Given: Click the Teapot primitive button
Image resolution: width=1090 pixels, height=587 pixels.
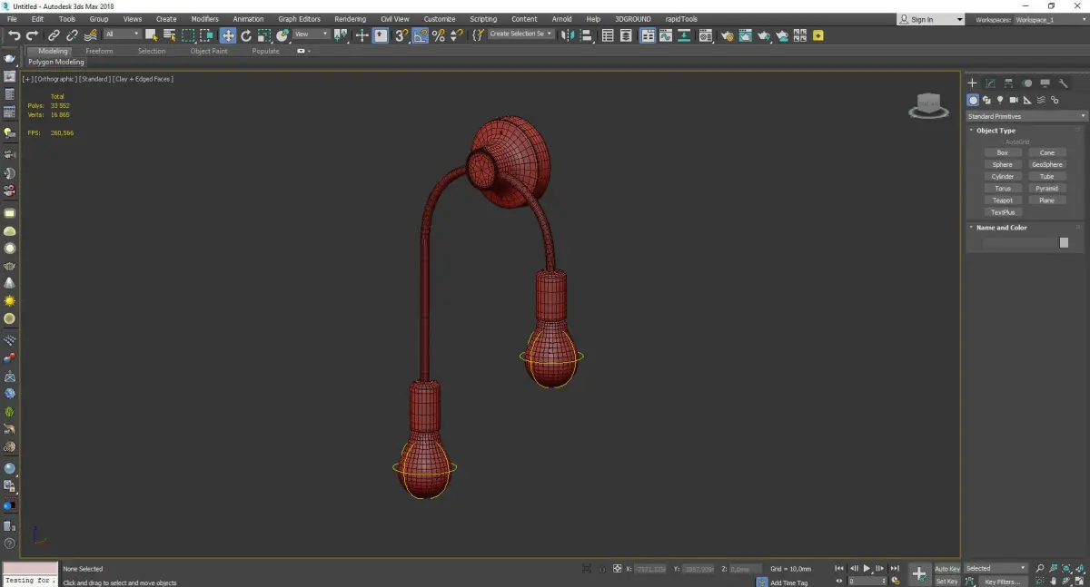Looking at the screenshot, I should (x=1002, y=201).
